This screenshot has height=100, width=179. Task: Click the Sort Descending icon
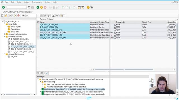[57, 16]
